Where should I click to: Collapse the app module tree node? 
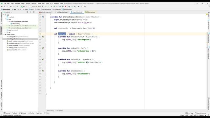pyautogui.click(x=4, y=15)
